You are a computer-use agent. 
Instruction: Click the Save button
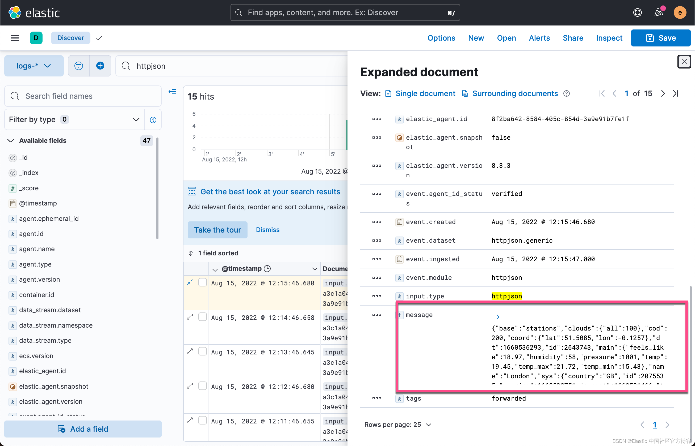[660, 38]
